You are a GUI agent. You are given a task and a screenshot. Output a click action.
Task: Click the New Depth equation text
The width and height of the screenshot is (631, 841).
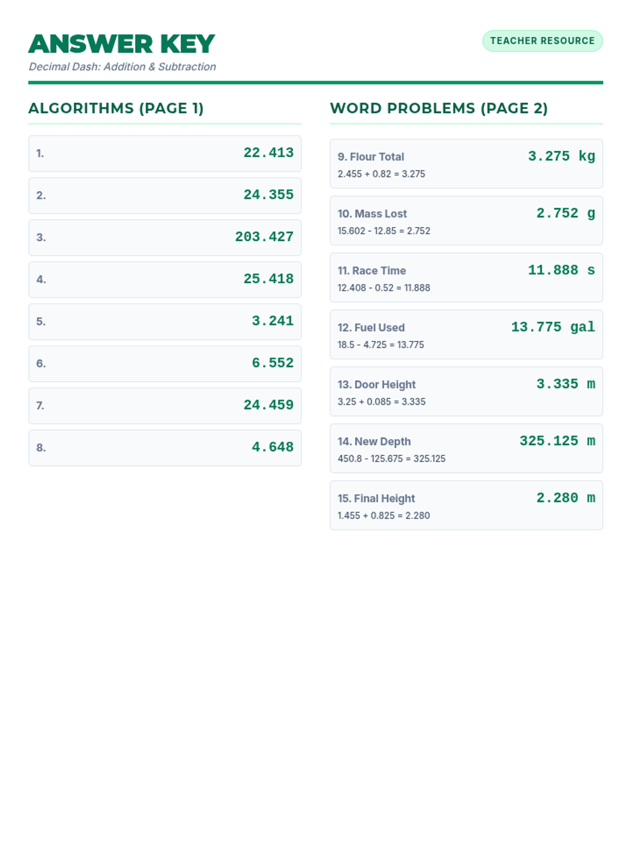point(391,458)
